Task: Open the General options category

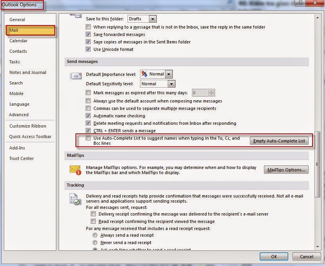Action: [31, 20]
